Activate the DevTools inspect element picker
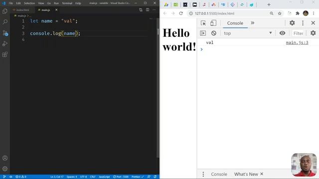 (203, 23)
